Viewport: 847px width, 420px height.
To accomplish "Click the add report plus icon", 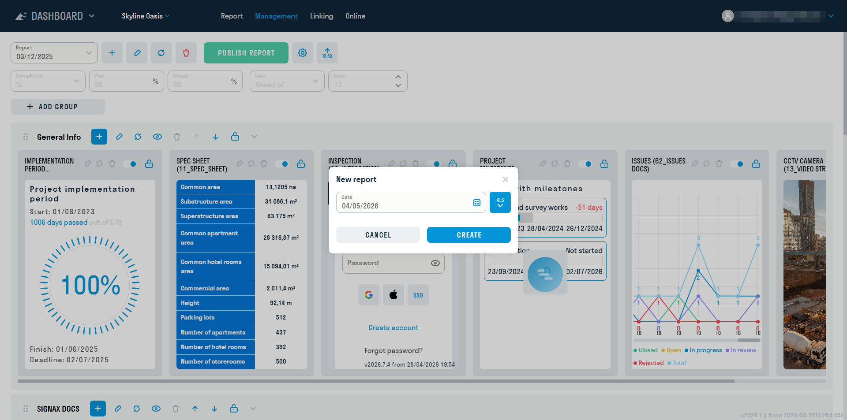I will coord(112,53).
